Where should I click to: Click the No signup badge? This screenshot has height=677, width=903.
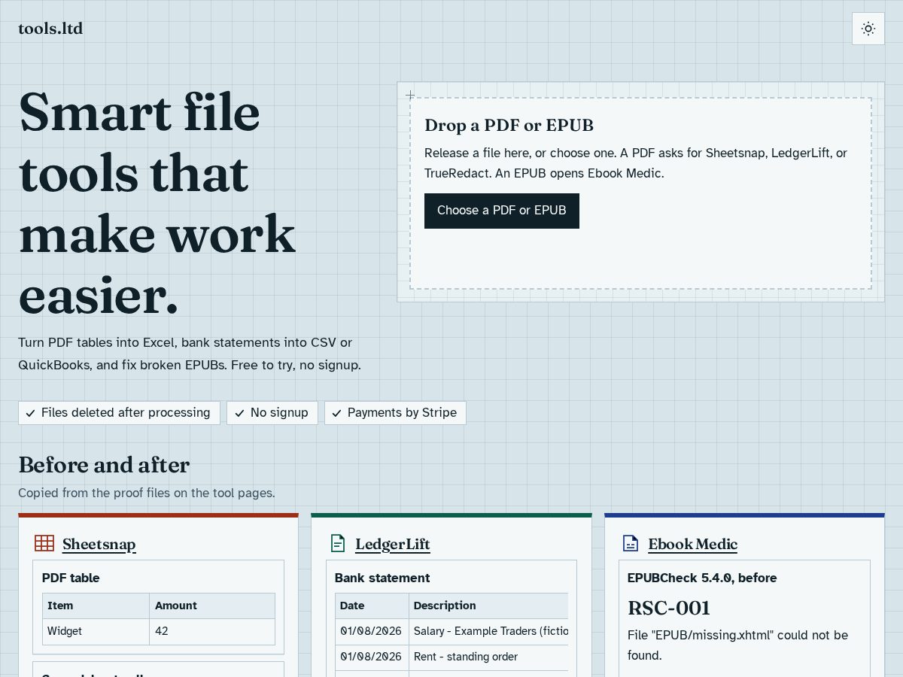coord(272,413)
